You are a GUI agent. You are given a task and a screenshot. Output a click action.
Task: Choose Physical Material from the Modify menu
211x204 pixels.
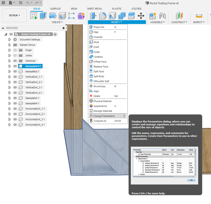pyautogui.click(x=108, y=101)
